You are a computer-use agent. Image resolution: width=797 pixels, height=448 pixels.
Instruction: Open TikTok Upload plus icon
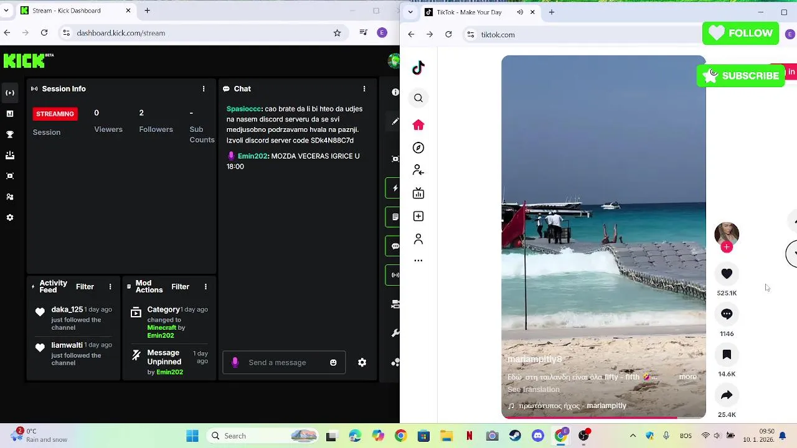tap(418, 216)
